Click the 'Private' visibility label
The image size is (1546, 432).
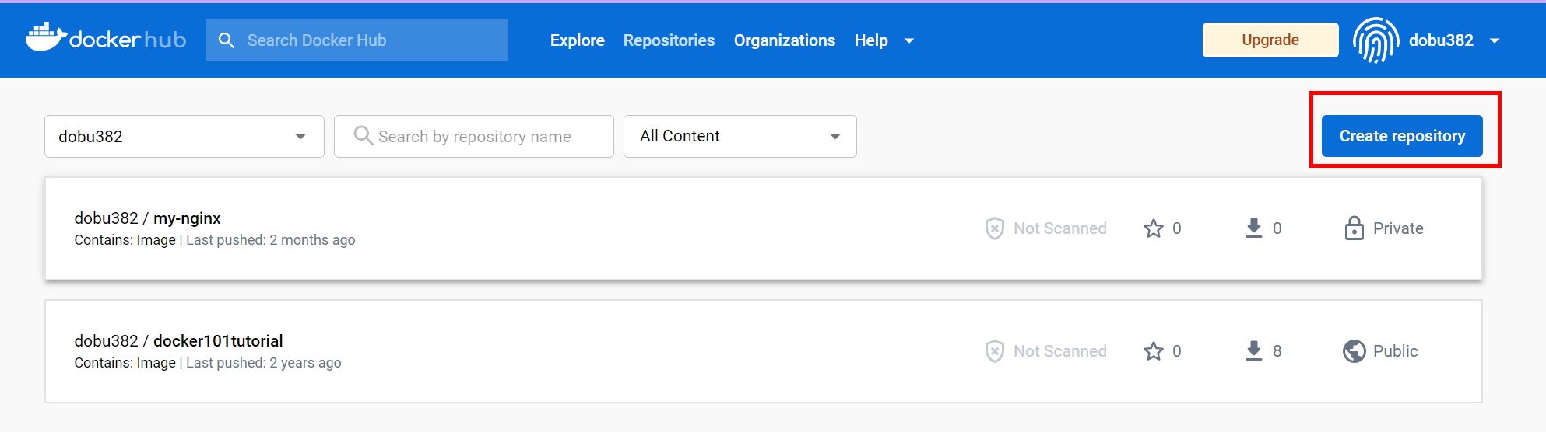(x=1398, y=228)
